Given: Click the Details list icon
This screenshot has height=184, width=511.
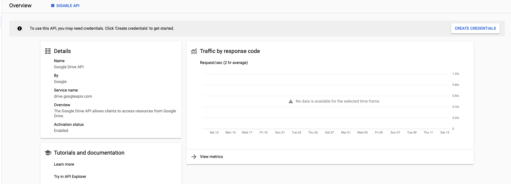Looking at the screenshot, I should tap(48, 51).
